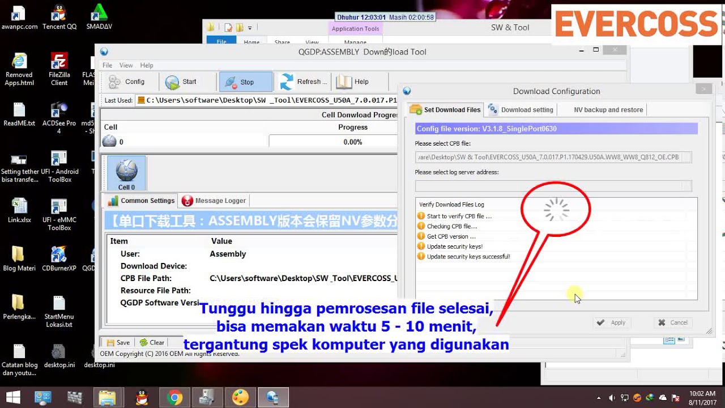The height and width of the screenshot is (408, 725).
Task: Click Application Tools tab in Explorer window
Action: click(x=355, y=29)
